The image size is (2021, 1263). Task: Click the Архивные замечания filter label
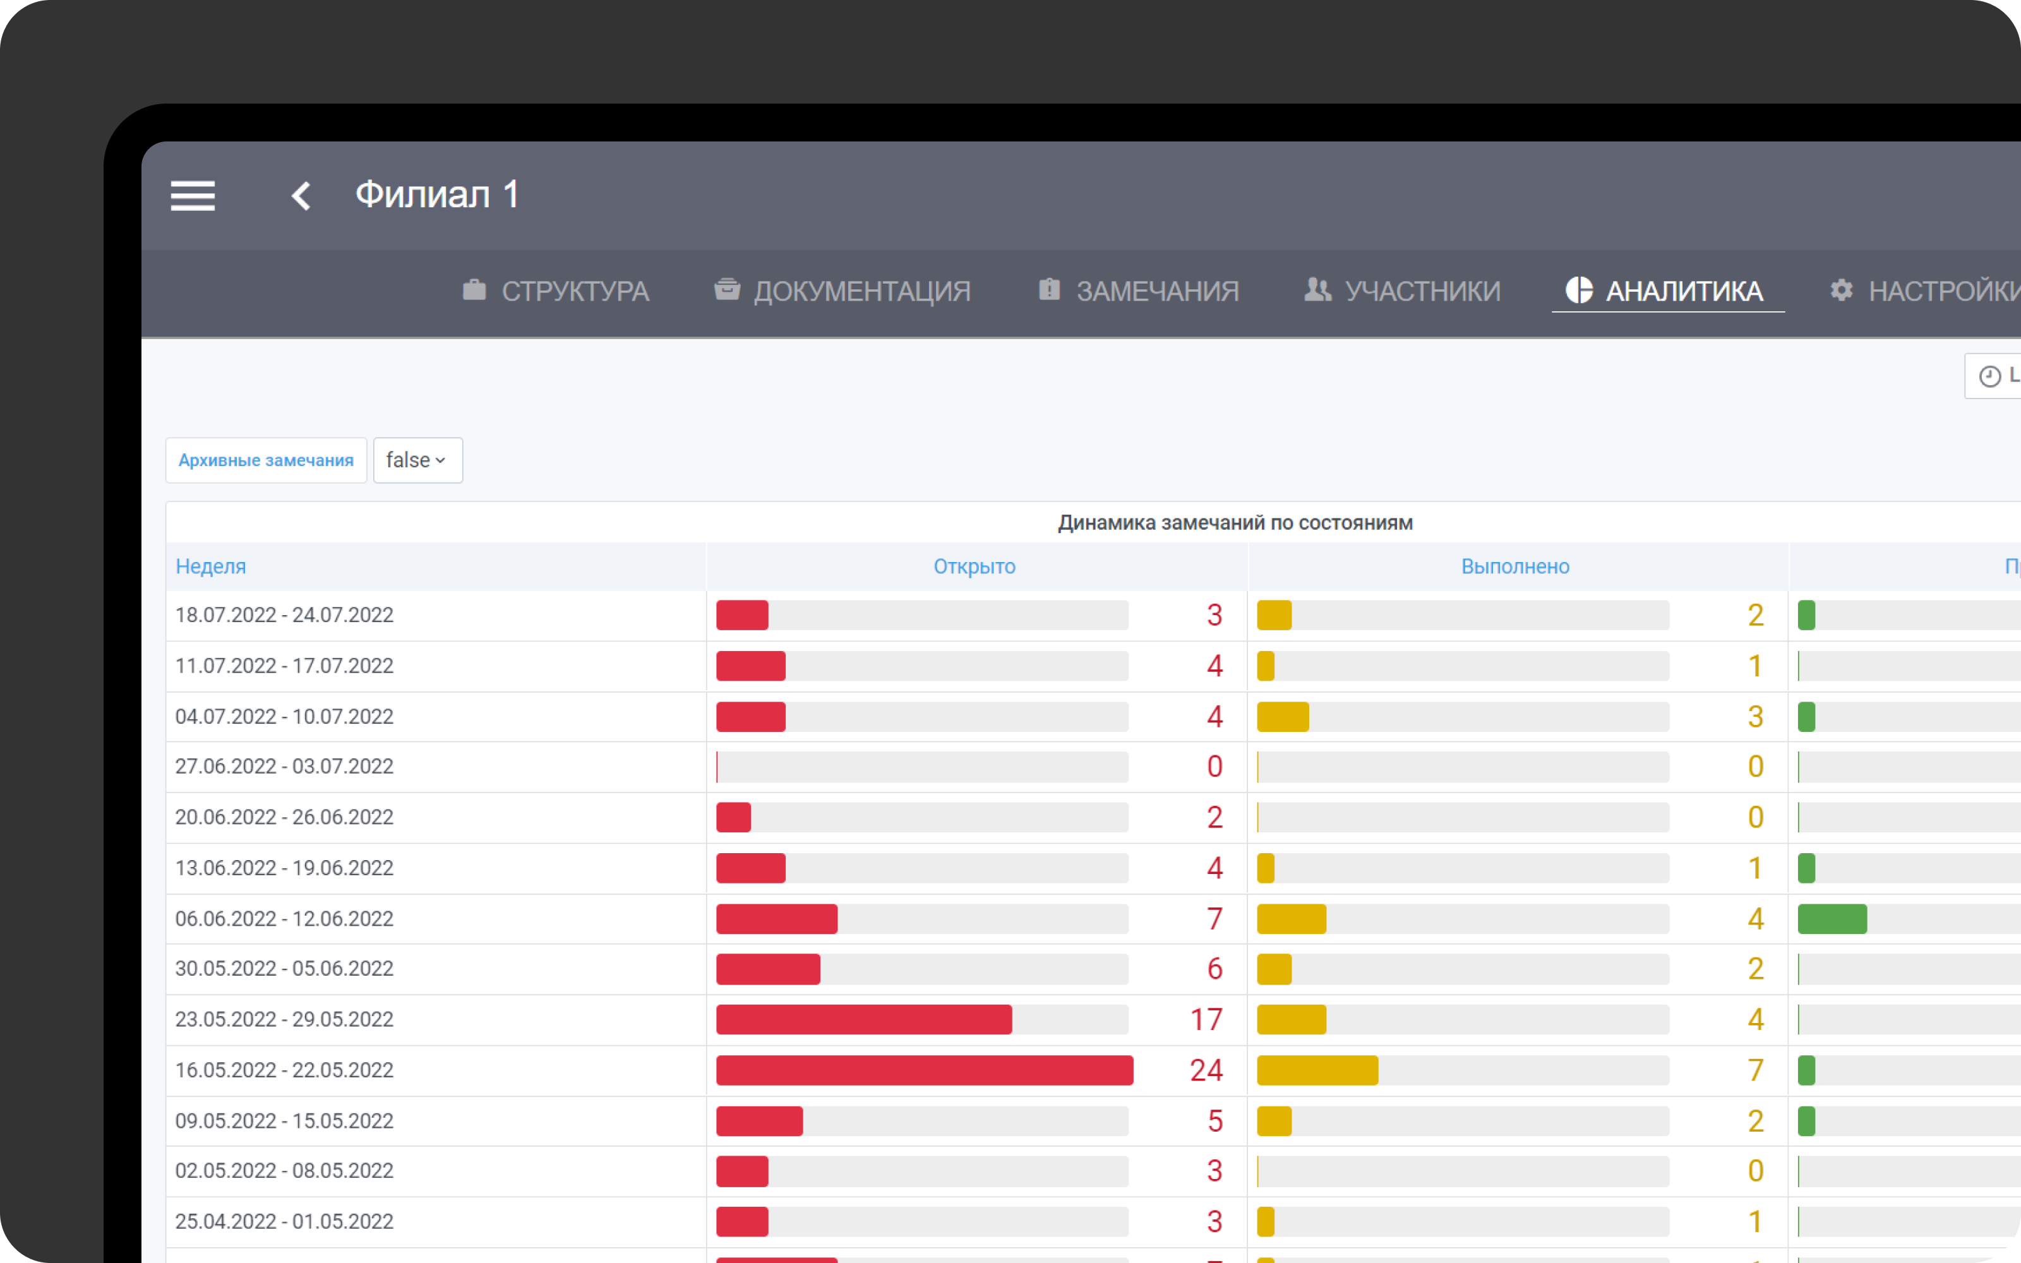pyautogui.click(x=267, y=460)
